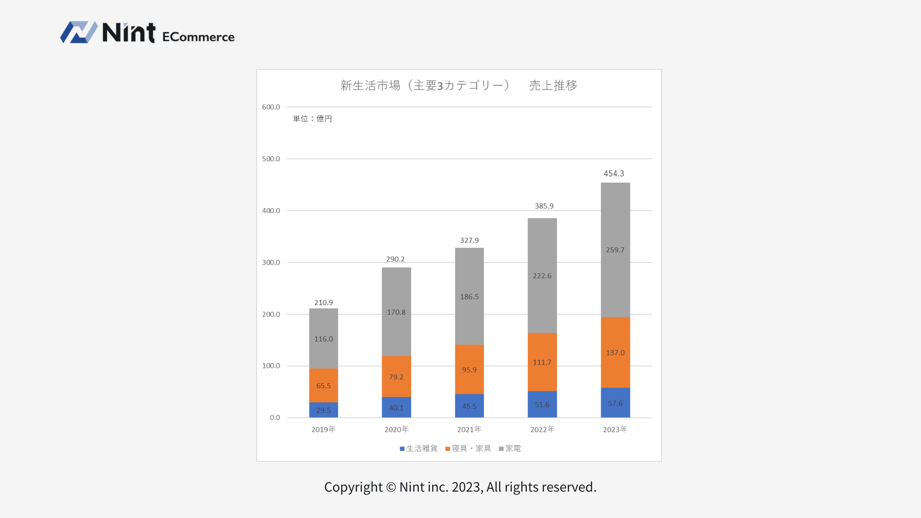Click the 210.9 total label

click(x=323, y=303)
